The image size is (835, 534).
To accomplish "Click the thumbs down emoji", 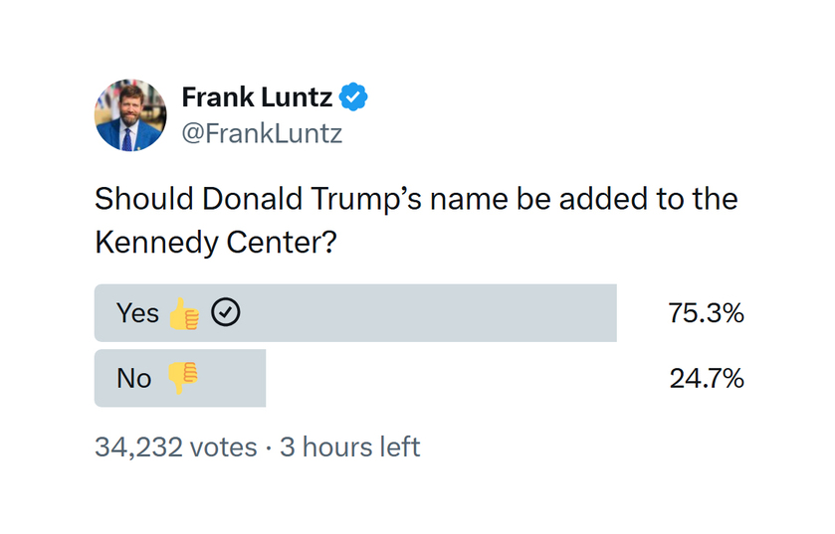I will coord(182,378).
